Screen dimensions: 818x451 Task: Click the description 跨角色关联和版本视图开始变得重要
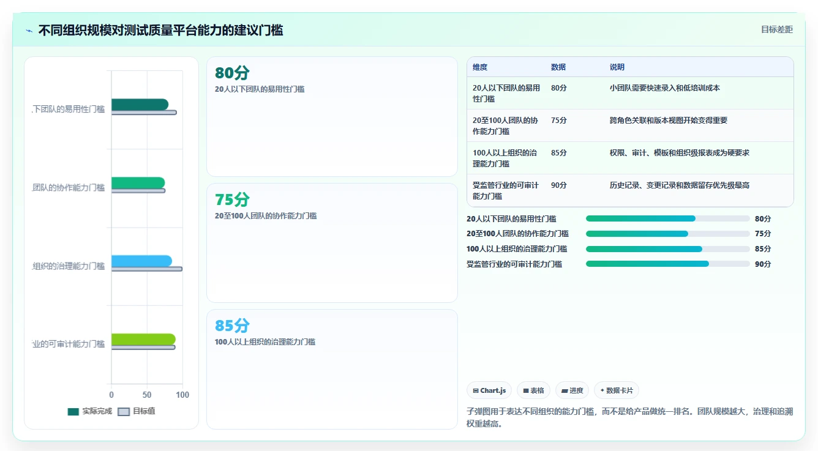tap(669, 121)
